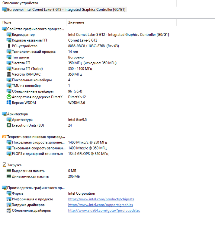Click the WDDM 2.6 value
Screen dimensions: 215x226
click(76, 103)
